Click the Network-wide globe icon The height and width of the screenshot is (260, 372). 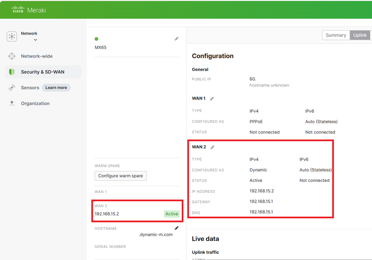(x=12, y=56)
